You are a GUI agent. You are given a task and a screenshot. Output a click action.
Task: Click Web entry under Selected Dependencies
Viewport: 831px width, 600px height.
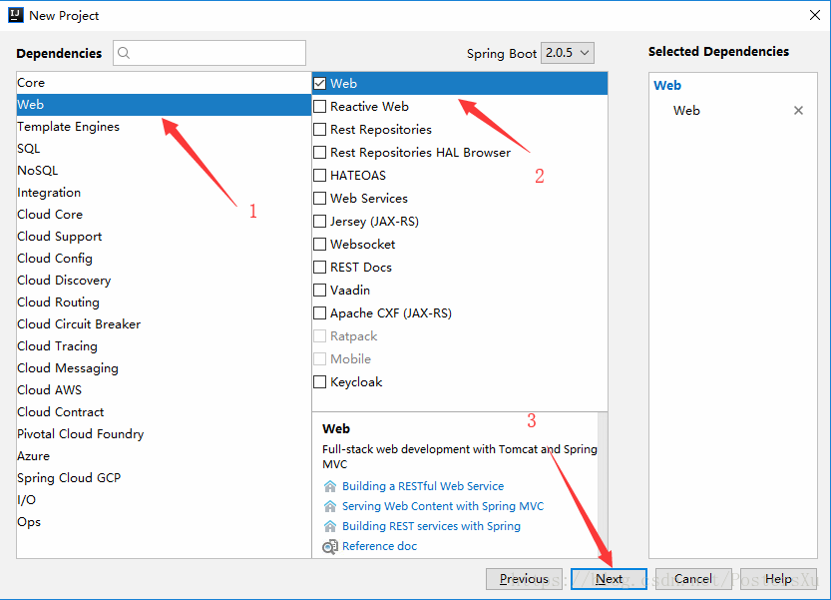pyautogui.click(x=686, y=111)
